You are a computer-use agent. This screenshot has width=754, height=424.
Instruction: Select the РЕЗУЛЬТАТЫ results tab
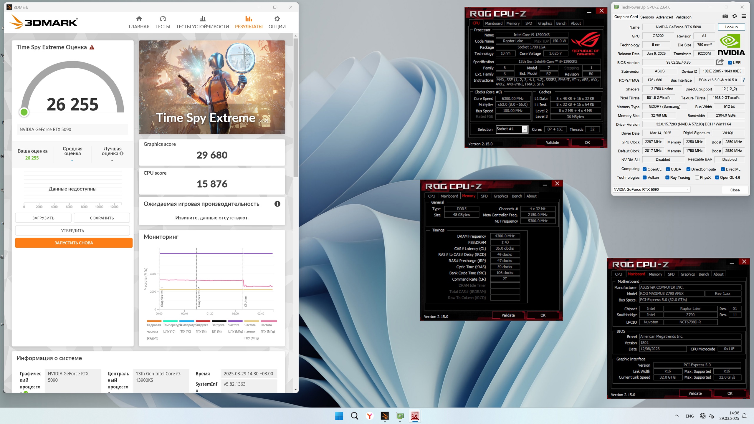[x=249, y=22]
